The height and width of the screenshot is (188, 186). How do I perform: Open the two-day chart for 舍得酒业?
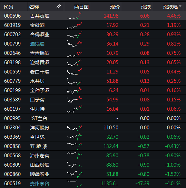pos(75,34)
